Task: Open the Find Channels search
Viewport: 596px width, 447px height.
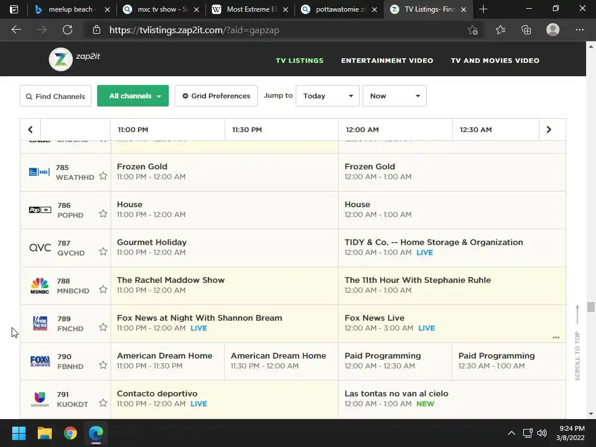Action: click(55, 96)
